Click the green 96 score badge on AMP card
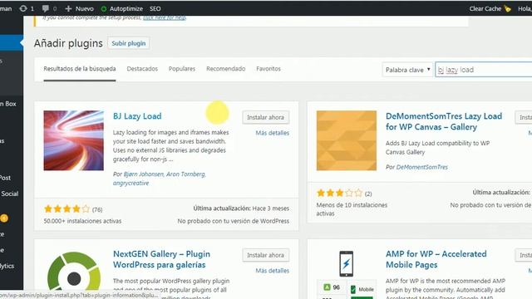This screenshot has width=532, height=299. pyautogui.click(x=332, y=287)
